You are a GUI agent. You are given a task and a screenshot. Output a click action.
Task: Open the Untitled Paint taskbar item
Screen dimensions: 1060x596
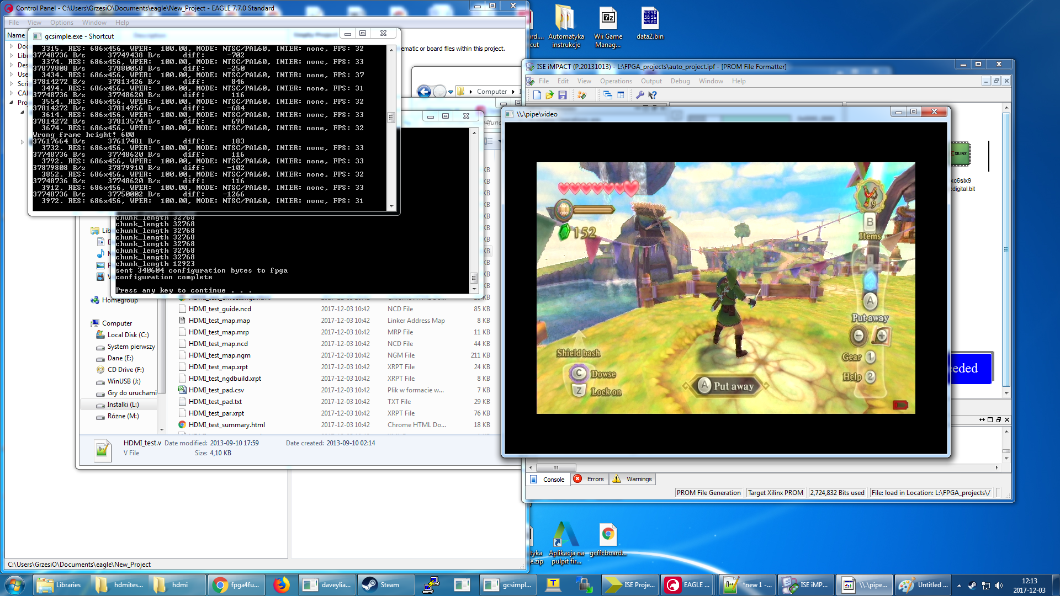point(923,585)
